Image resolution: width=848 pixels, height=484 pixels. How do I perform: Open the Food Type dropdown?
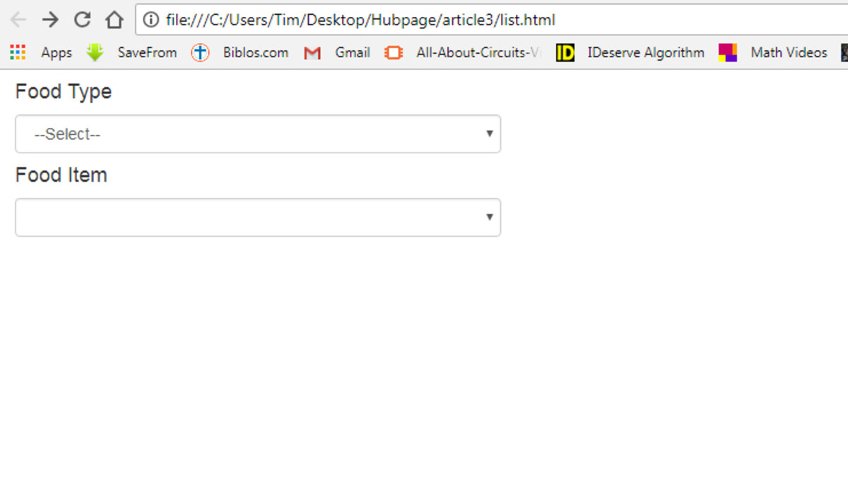click(x=257, y=133)
